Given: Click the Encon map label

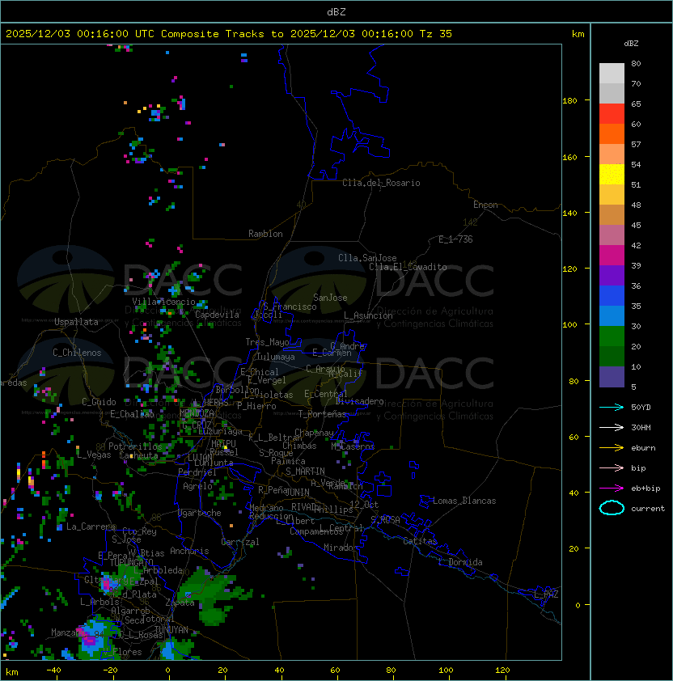Looking at the screenshot, I should coord(485,205).
